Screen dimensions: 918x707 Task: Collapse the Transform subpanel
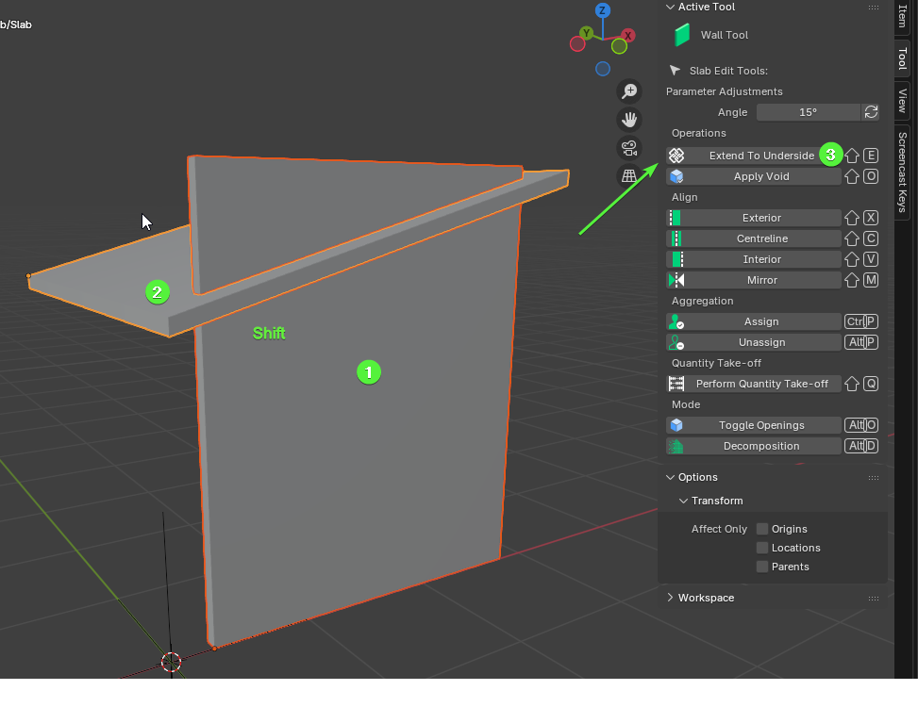coord(683,501)
